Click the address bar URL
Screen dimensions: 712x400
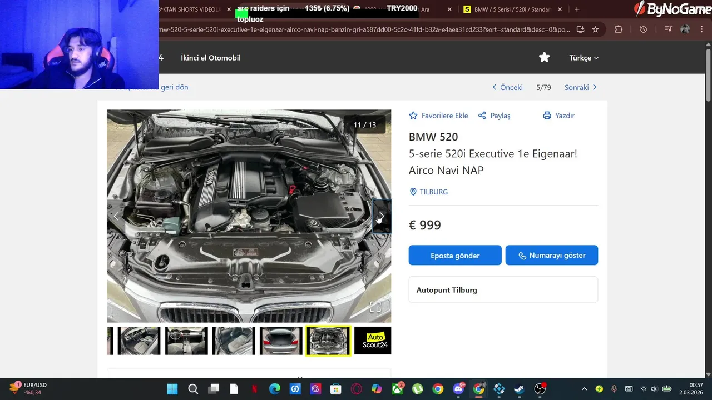364,29
